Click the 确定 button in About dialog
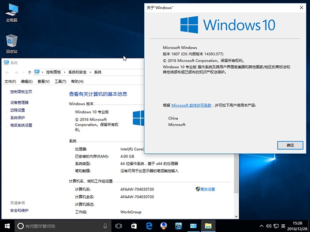 click(290, 145)
